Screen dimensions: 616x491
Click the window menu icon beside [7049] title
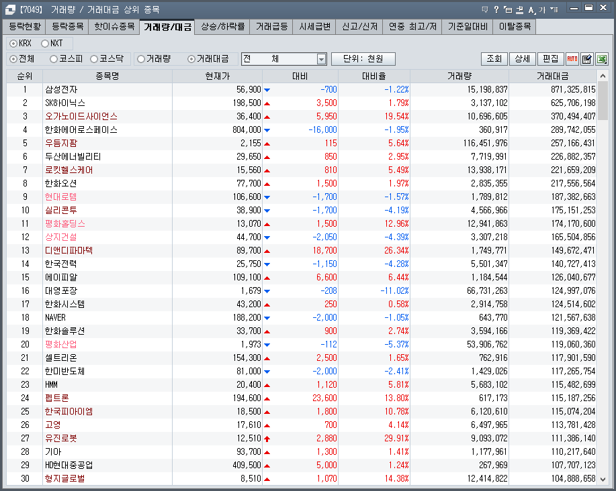coord(10,9)
